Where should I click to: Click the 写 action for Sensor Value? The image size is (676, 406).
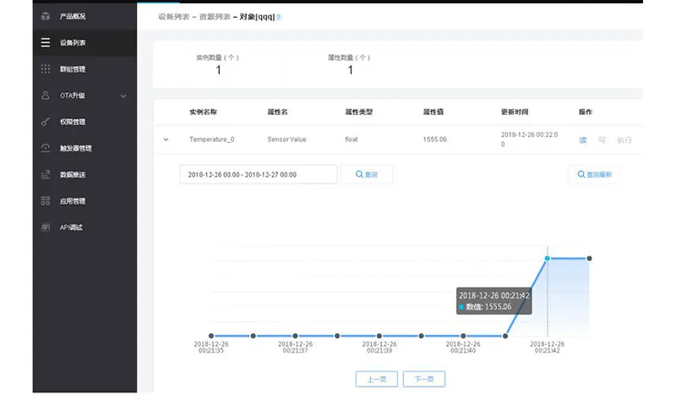click(602, 140)
